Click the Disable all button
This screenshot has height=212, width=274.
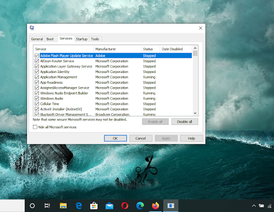[x=185, y=121]
